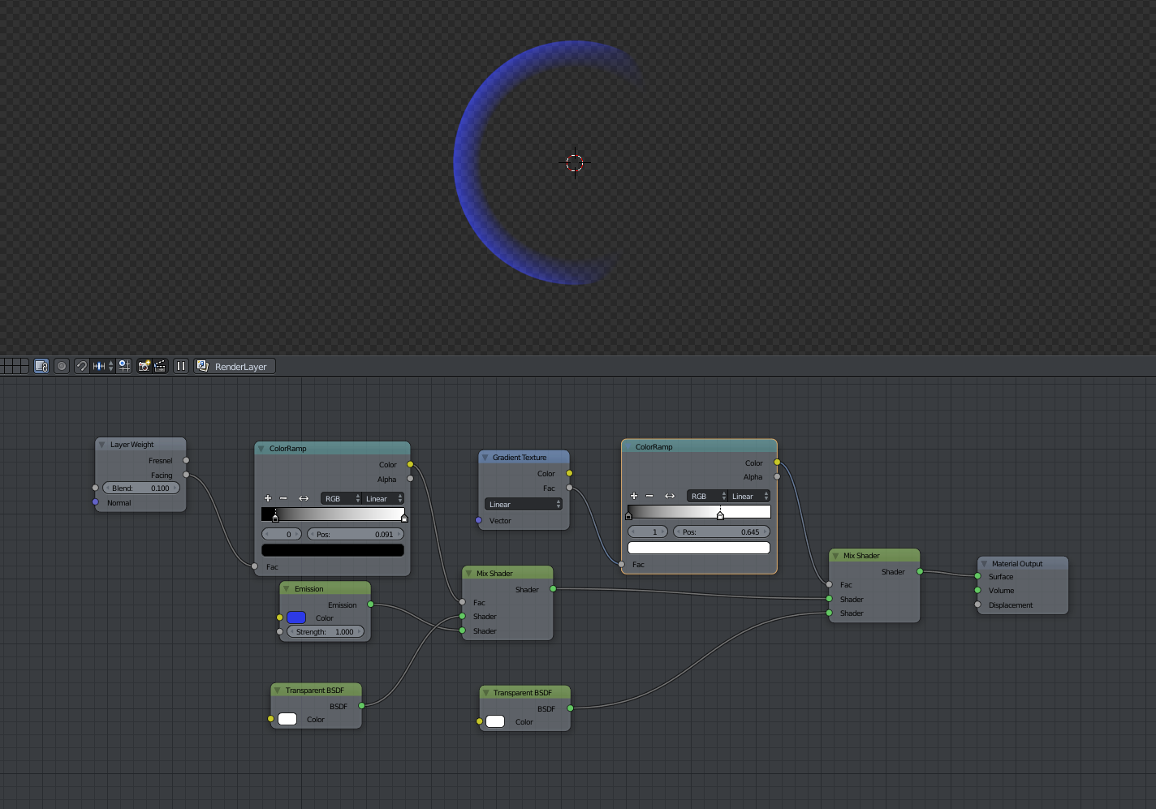
Task: Click the Pos 0.091 field in left ColorRamp
Action: click(x=356, y=534)
